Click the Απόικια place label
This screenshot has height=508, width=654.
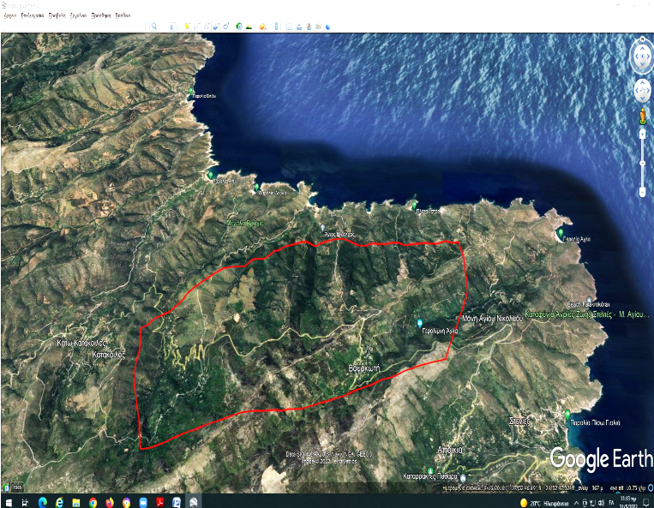click(449, 449)
